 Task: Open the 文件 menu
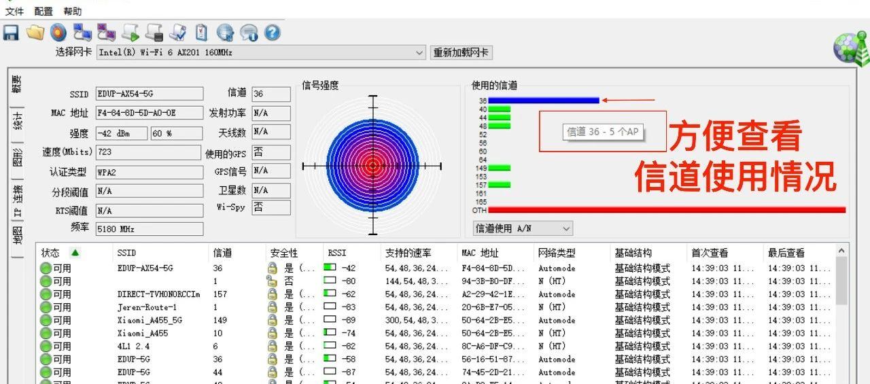pos(14,12)
